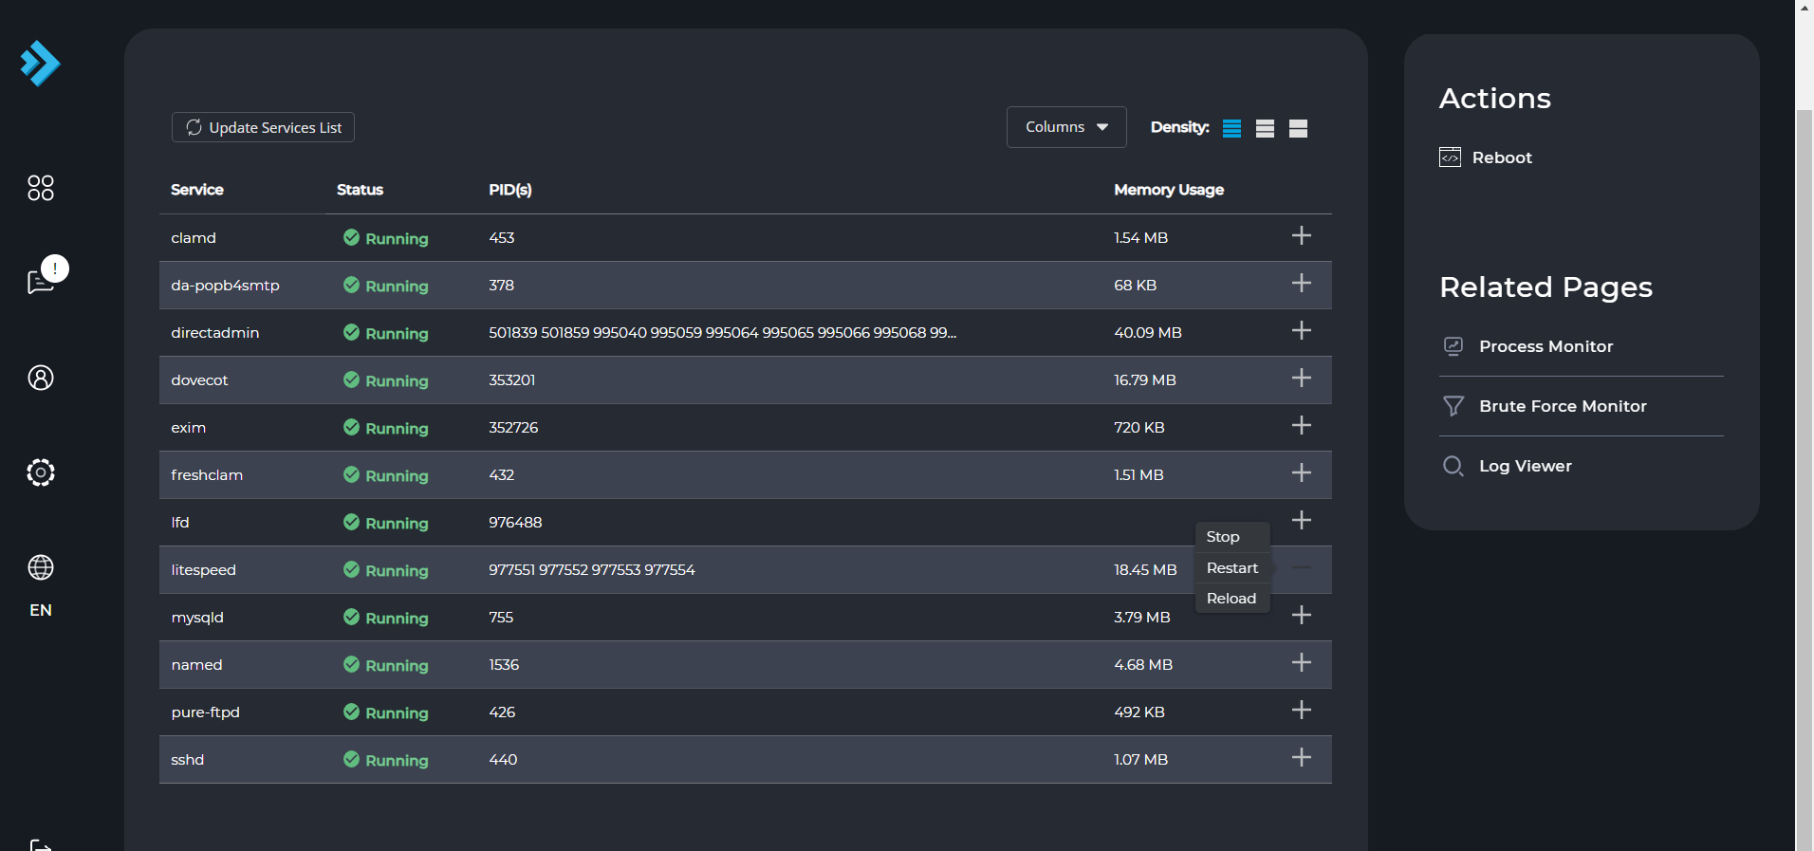Expand actions for the da-popb4smtp service
The image size is (1814, 851).
1302,284
